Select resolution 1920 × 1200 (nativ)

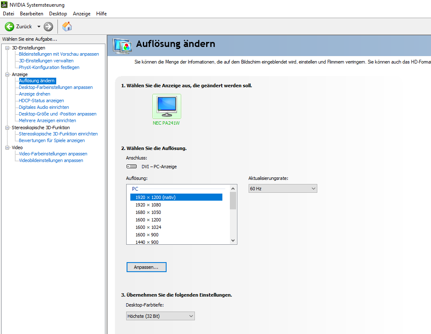(176, 197)
